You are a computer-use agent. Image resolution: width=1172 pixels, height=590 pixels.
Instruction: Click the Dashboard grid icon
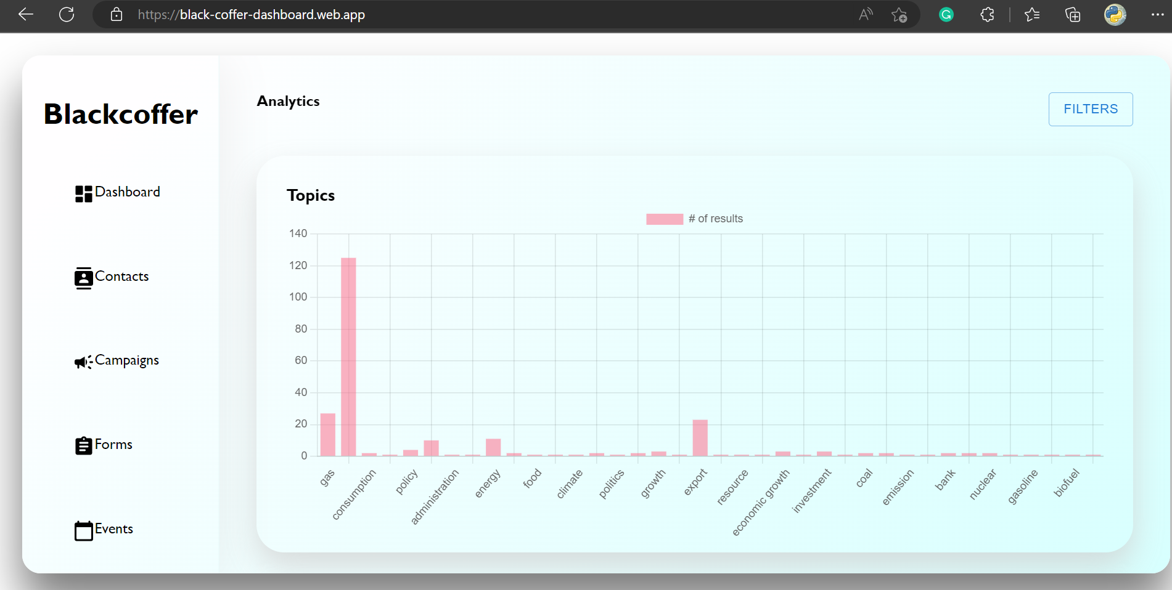[83, 194]
